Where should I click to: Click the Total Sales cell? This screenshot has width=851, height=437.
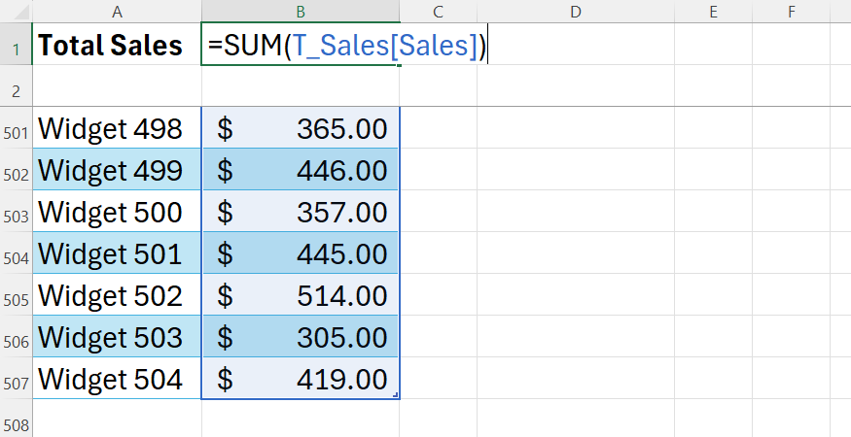tap(117, 44)
